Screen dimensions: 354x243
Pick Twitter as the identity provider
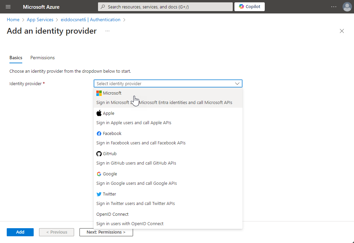click(168, 199)
